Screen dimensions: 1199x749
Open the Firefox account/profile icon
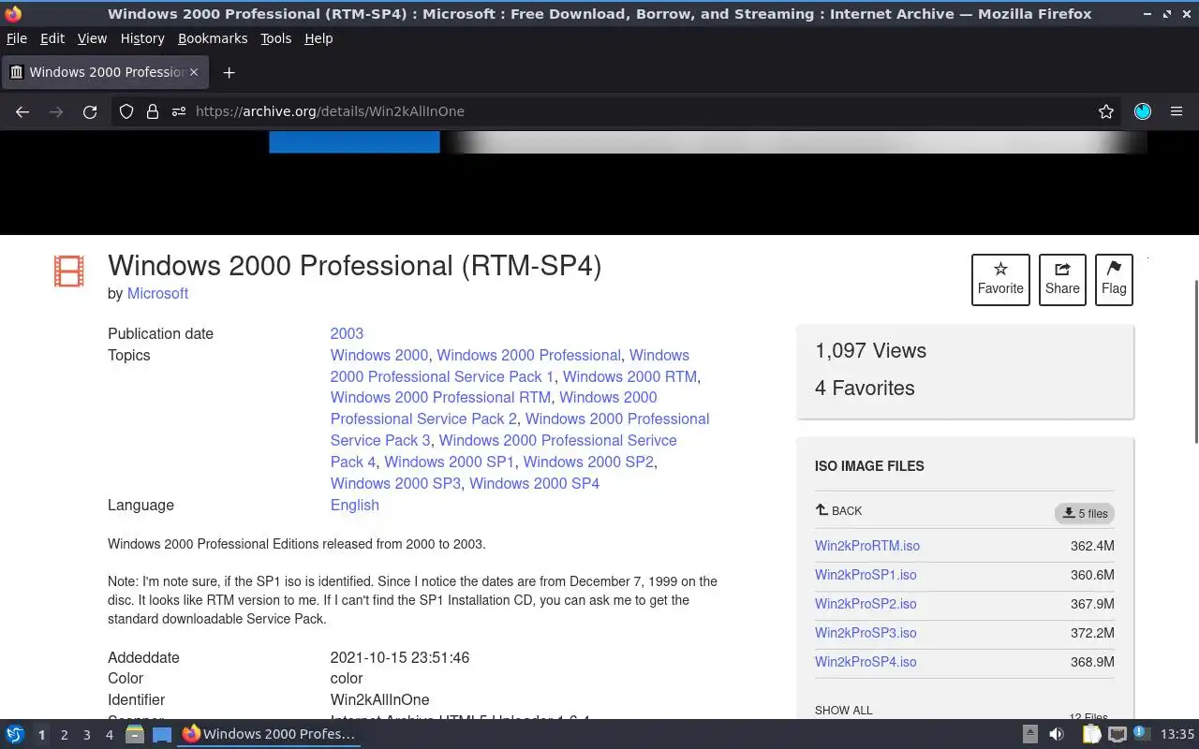[x=1143, y=111]
